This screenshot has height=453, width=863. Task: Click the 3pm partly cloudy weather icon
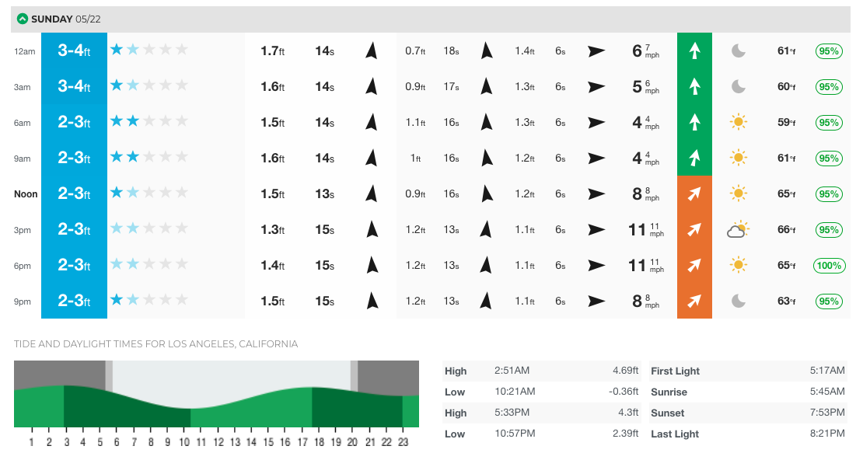(738, 229)
